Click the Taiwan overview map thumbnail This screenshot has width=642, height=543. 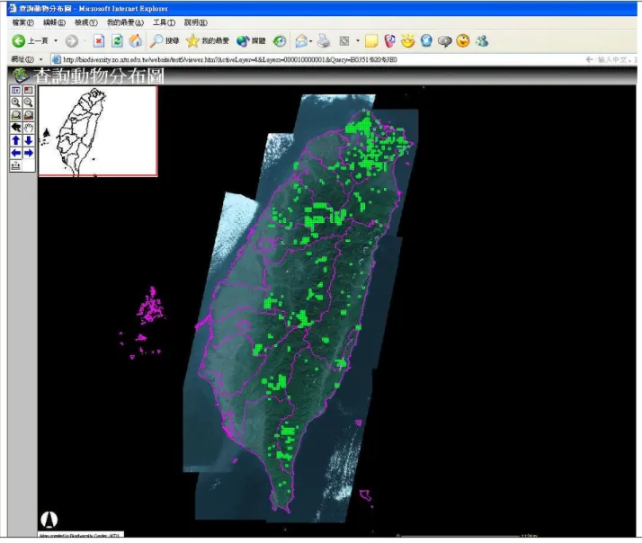click(98, 131)
